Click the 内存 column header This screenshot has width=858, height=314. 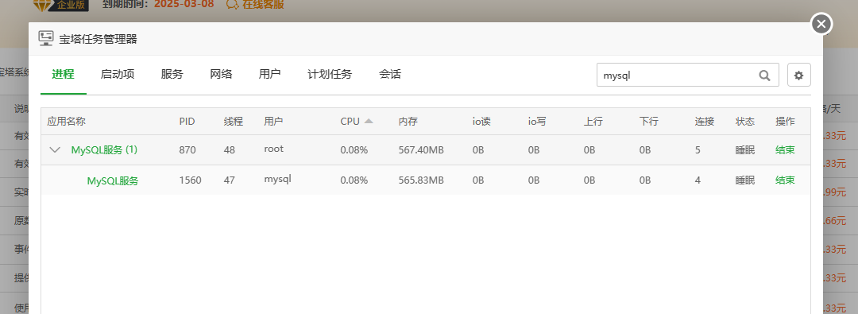tap(408, 122)
